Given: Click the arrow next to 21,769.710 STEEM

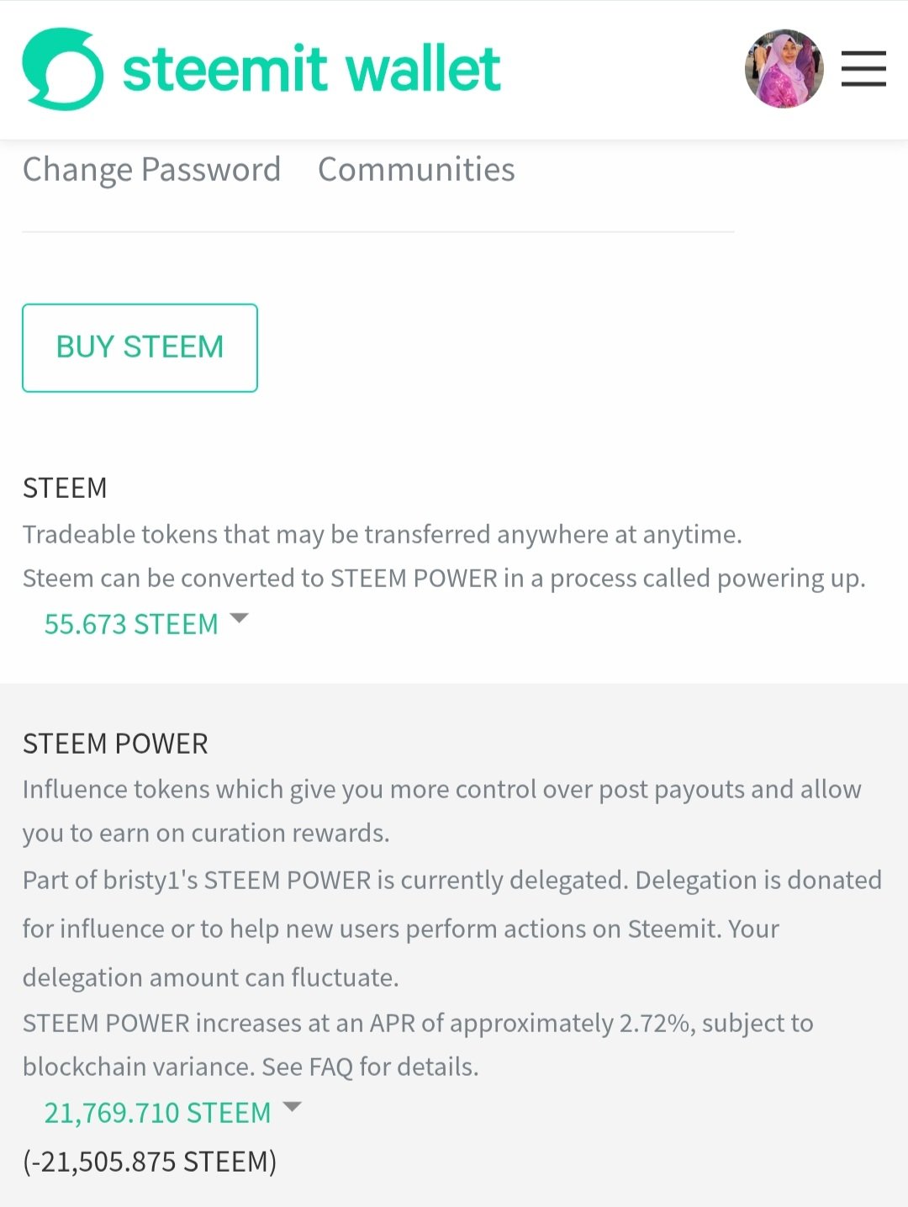Looking at the screenshot, I should coord(292,1107).
